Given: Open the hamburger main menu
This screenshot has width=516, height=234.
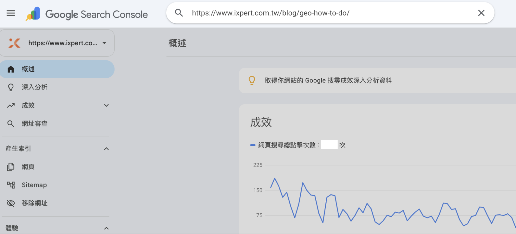Looking at the screenshot, I should (x=11, y=13).
